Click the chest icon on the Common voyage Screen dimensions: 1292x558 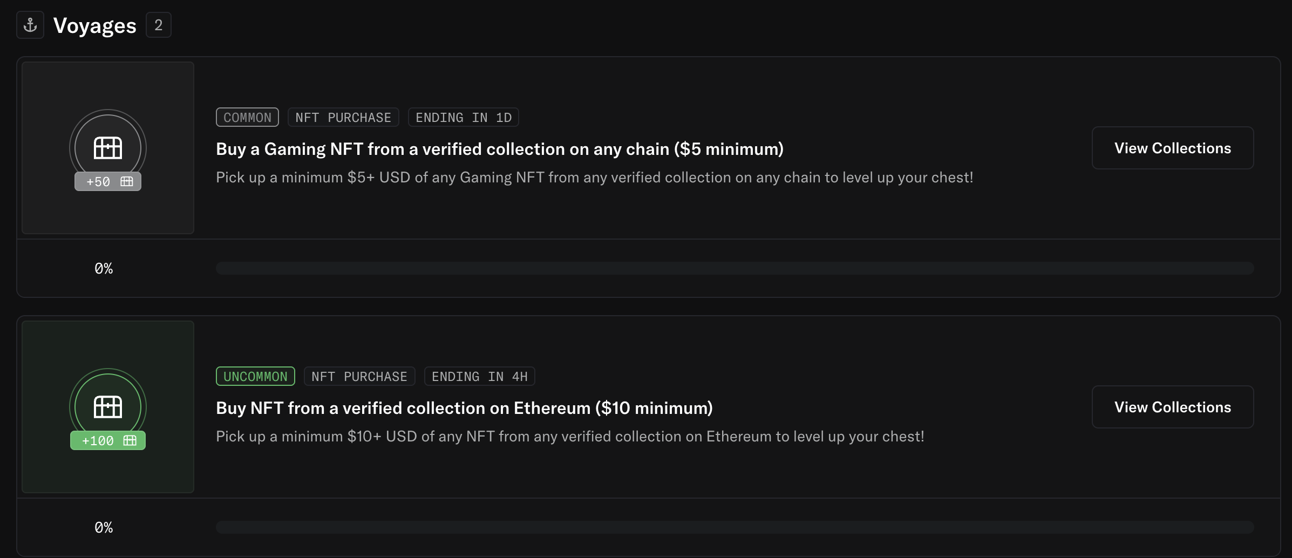[108, 147]
